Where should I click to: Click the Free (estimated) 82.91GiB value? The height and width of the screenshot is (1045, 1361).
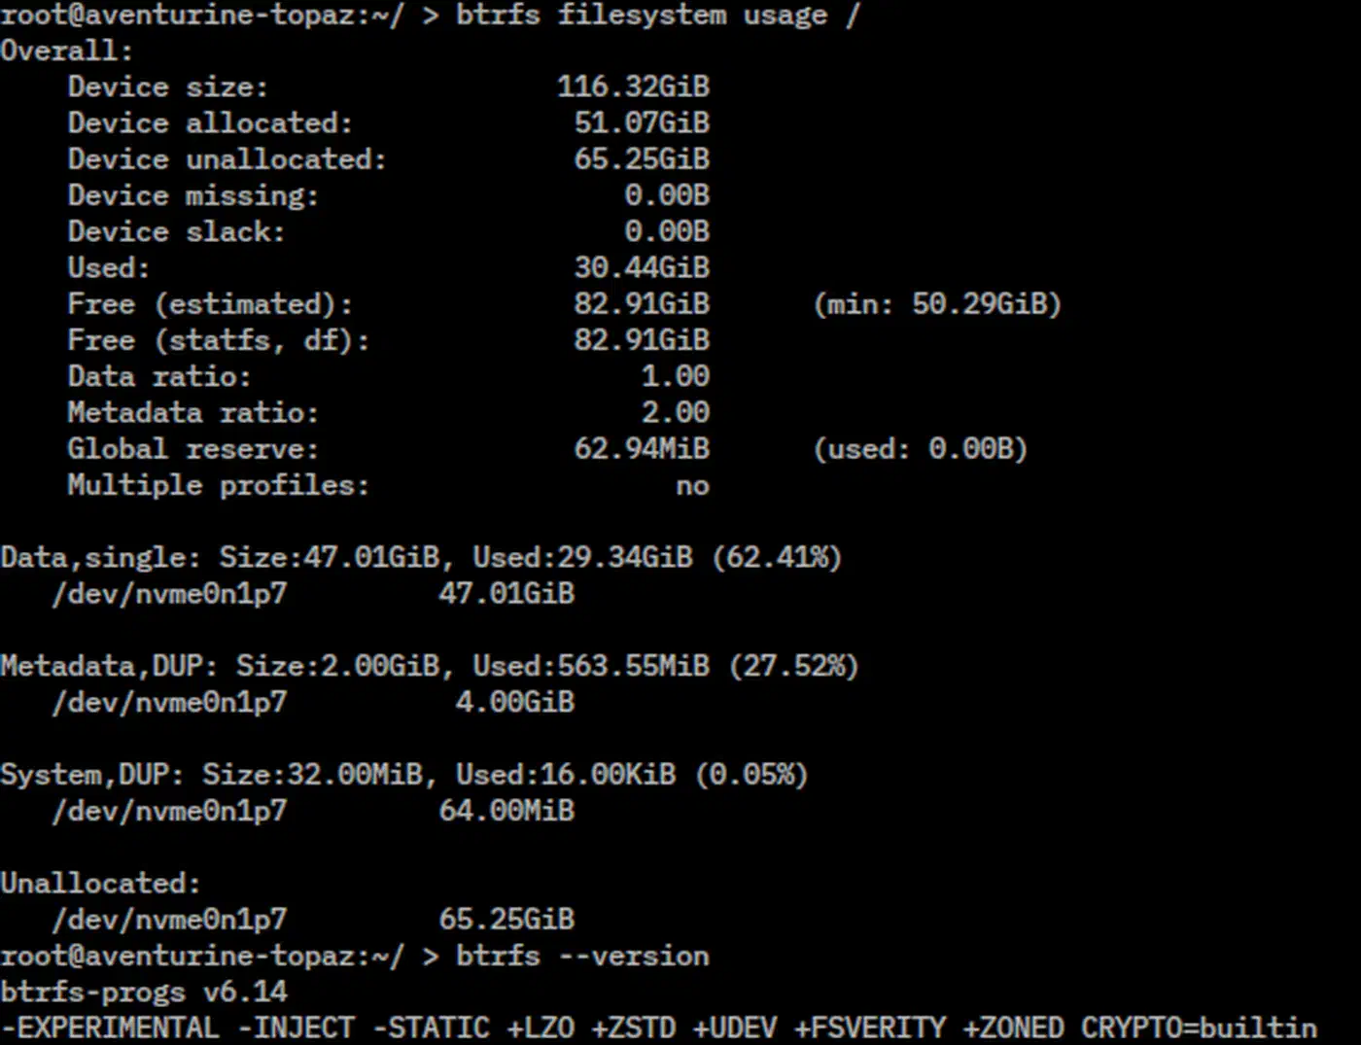coord(642,303)
